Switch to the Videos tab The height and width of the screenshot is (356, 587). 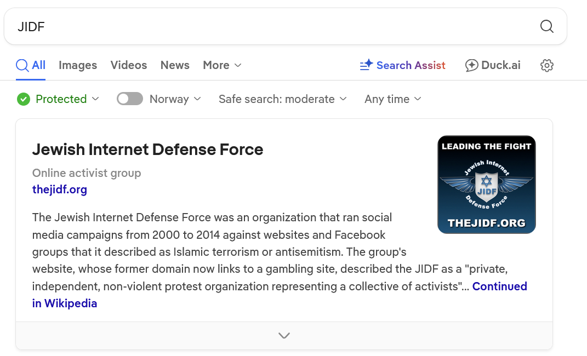click(x=129, y=65)
